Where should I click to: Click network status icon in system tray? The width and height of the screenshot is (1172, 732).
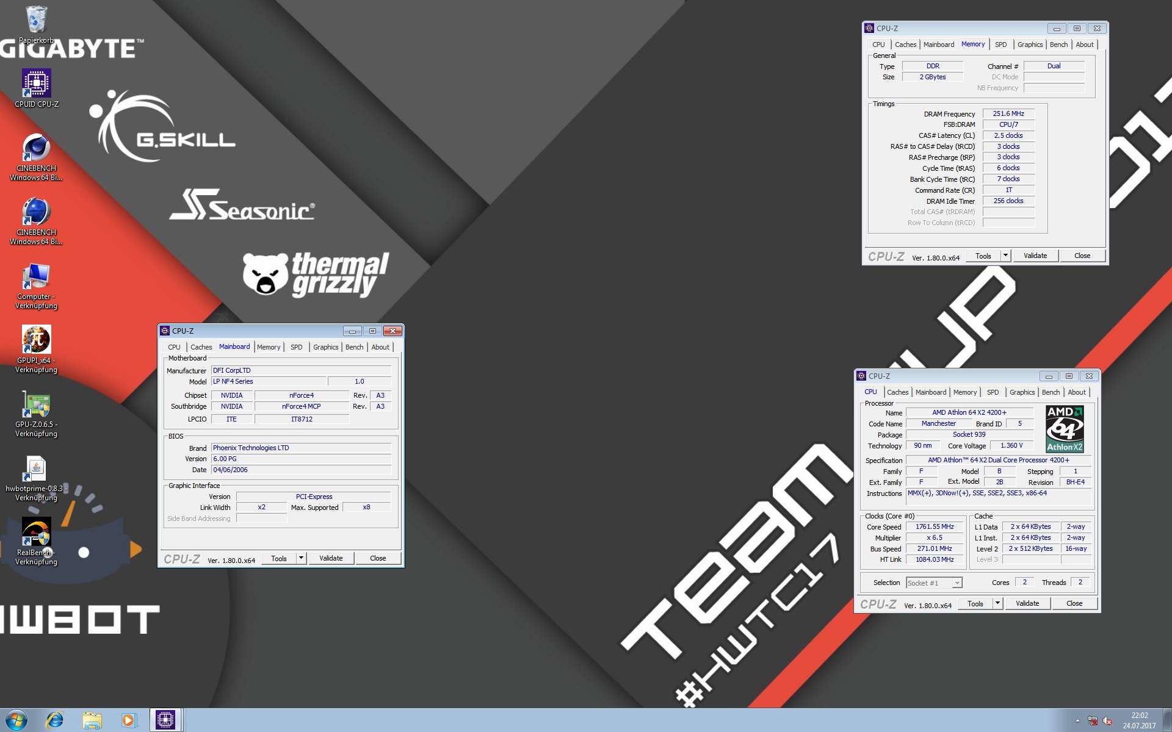pos(1093,721)
